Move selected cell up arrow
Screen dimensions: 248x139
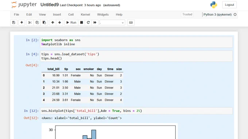53,23
